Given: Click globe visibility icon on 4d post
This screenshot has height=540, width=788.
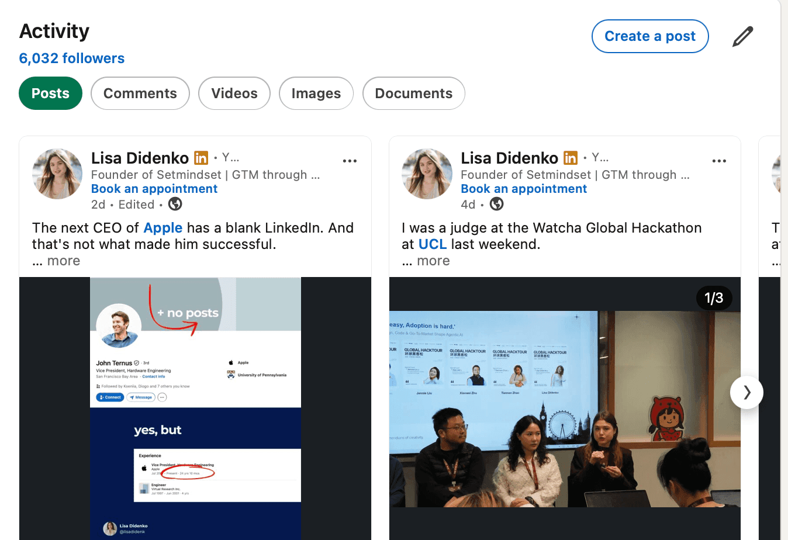Looking at the screenshot, I should tap(497, 204).
